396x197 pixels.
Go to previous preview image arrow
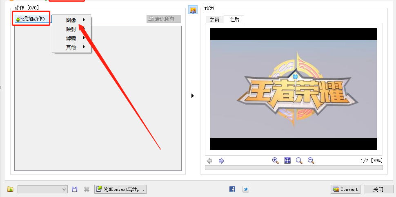pos(209,161)
